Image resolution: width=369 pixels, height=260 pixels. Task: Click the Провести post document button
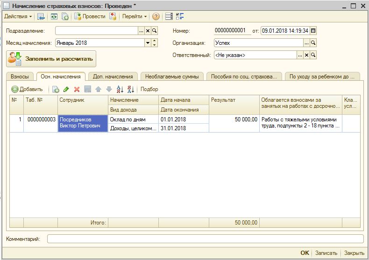click(90, 16)
